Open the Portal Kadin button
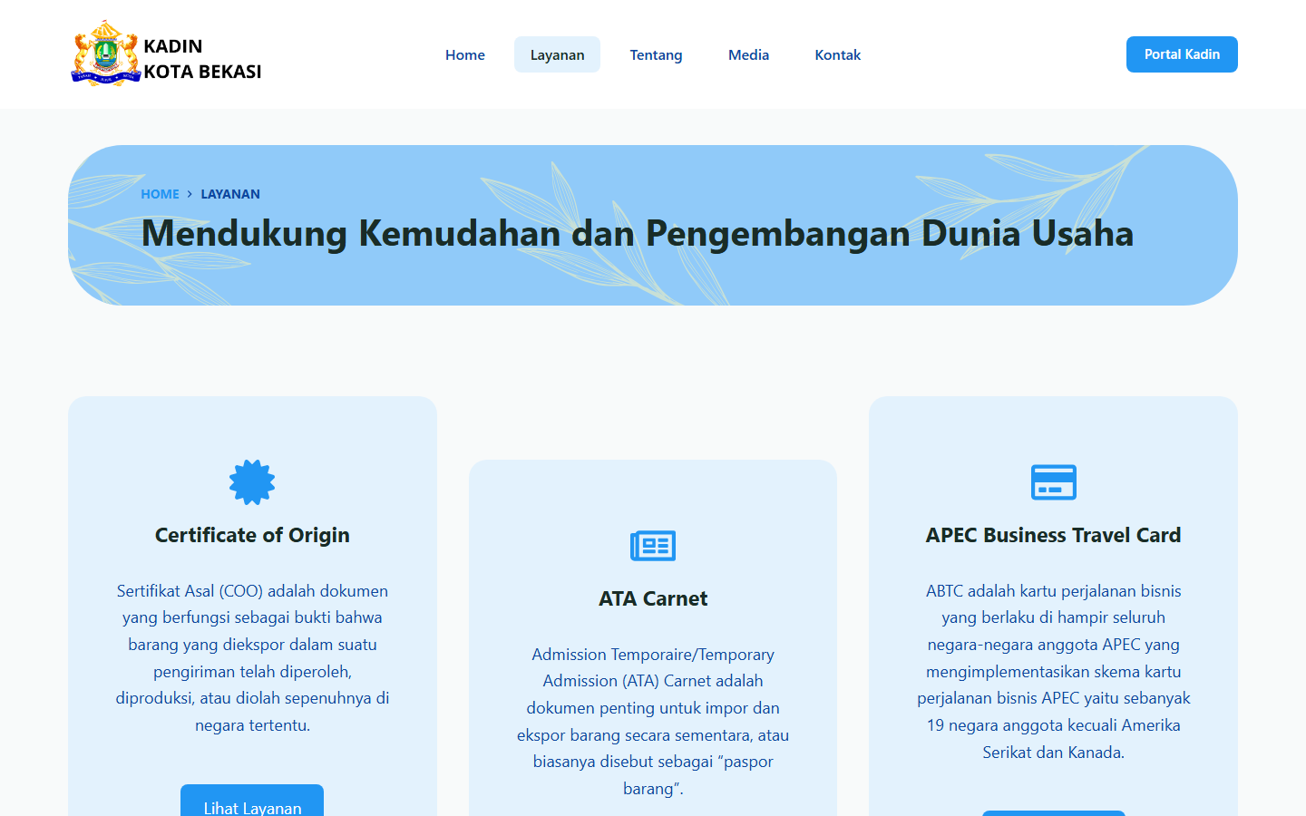Screen dimensions: 1306x816 [x=1182, y=54]
